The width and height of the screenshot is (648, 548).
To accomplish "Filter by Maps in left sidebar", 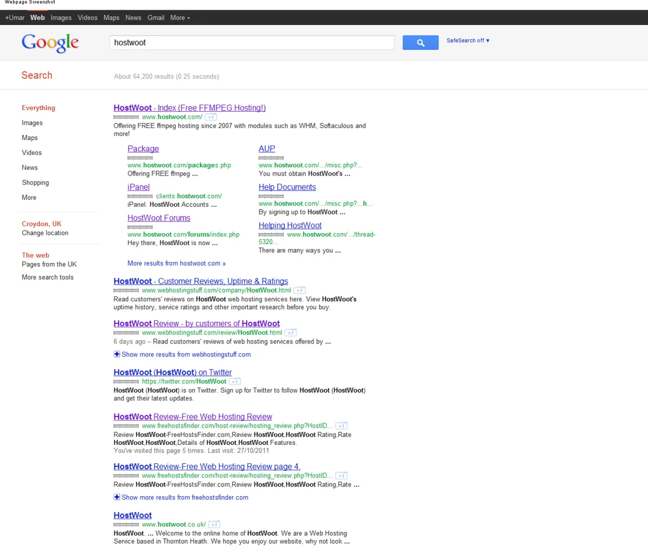I will 30,138.
